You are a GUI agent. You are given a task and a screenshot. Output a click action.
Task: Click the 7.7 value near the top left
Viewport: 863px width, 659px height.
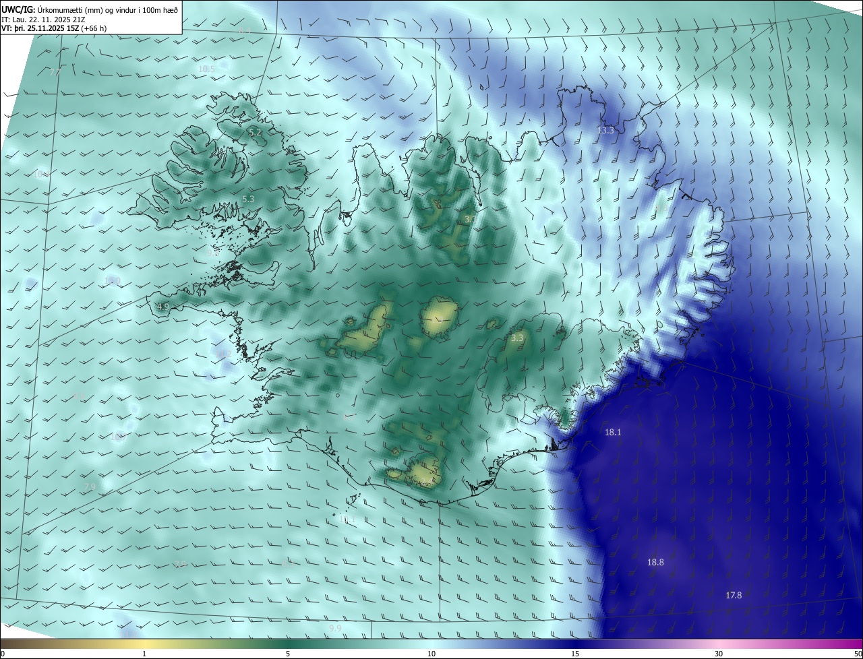click(55, 72)
